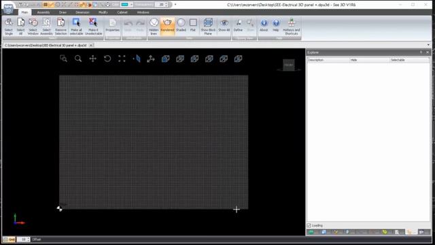Viewport: 435px width, 245px height.
Task: Toggle the Loading checkbox
Action: tap(309, 225)
